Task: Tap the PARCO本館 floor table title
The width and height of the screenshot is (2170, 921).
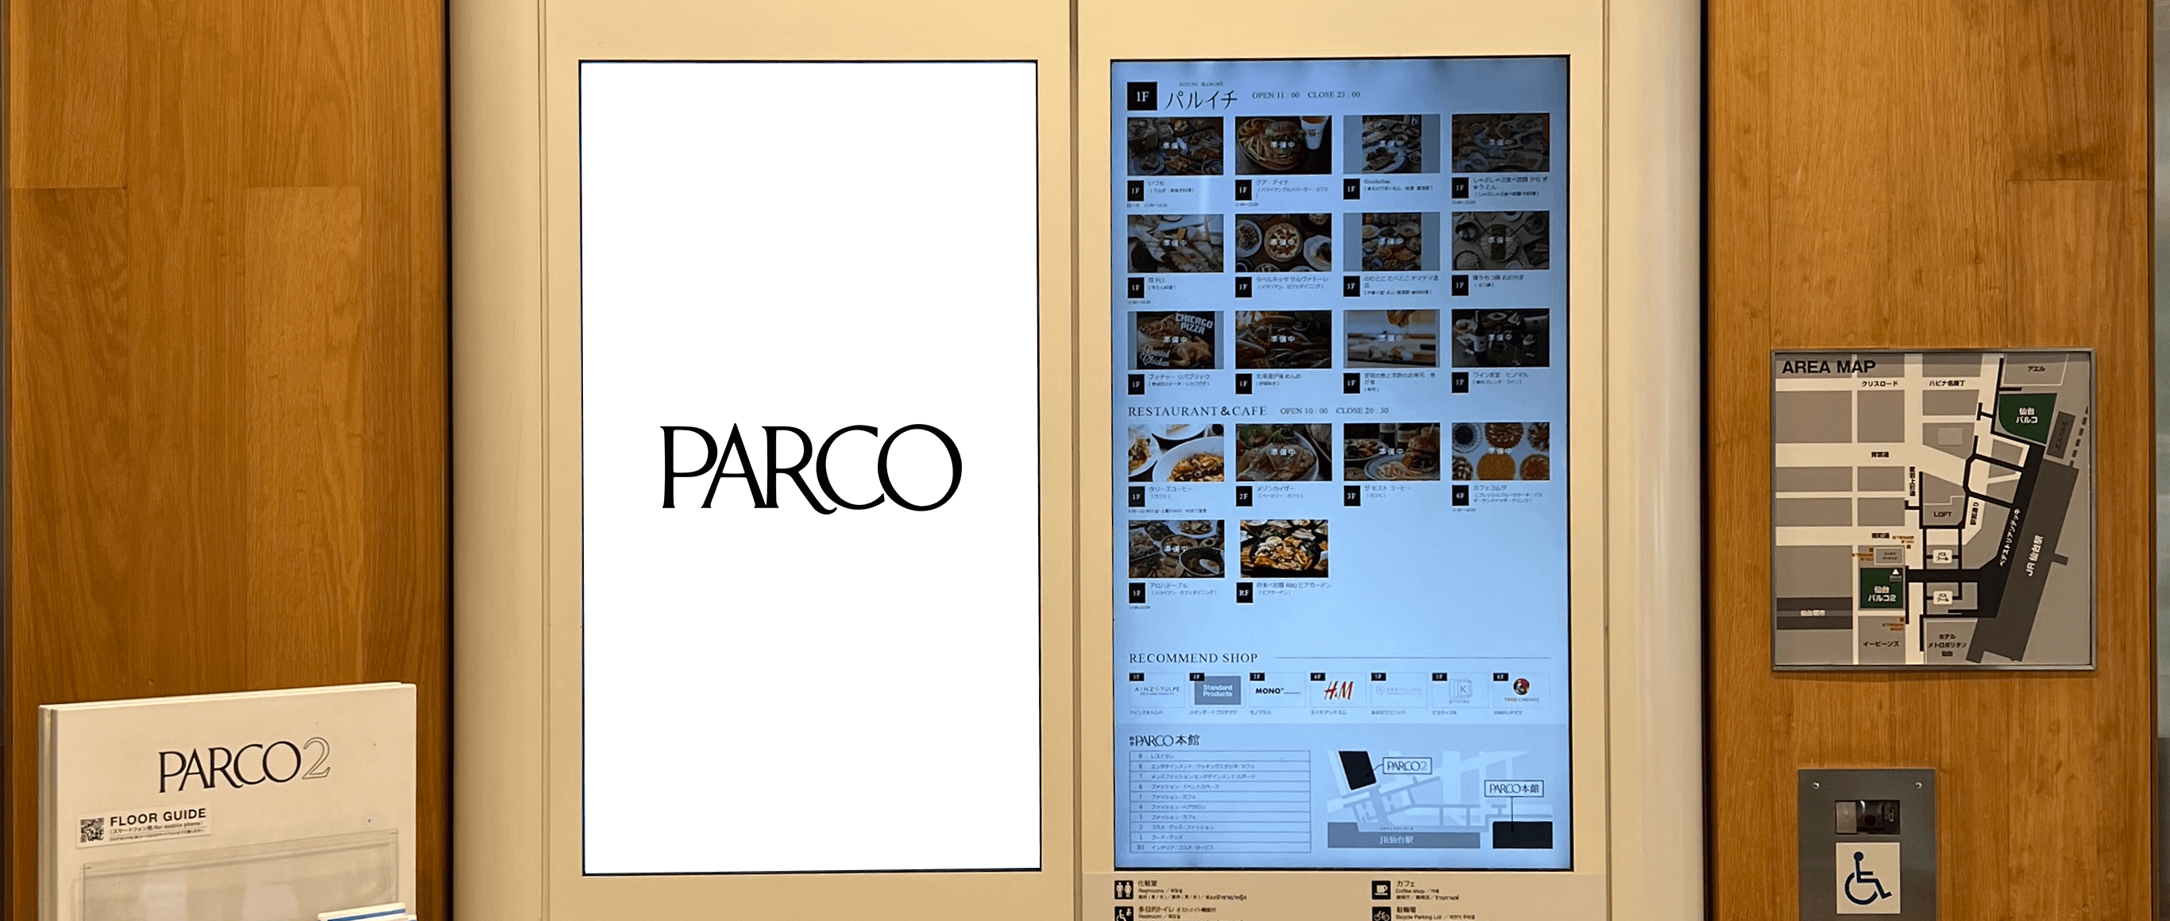Action: pos(1164,741)
